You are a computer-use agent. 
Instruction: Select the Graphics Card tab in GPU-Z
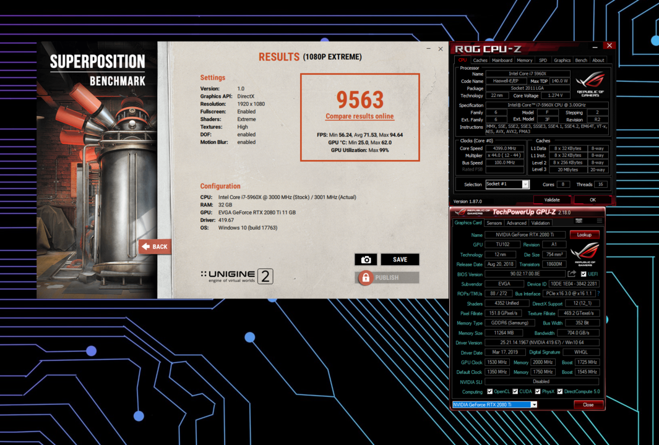[468, 223]
